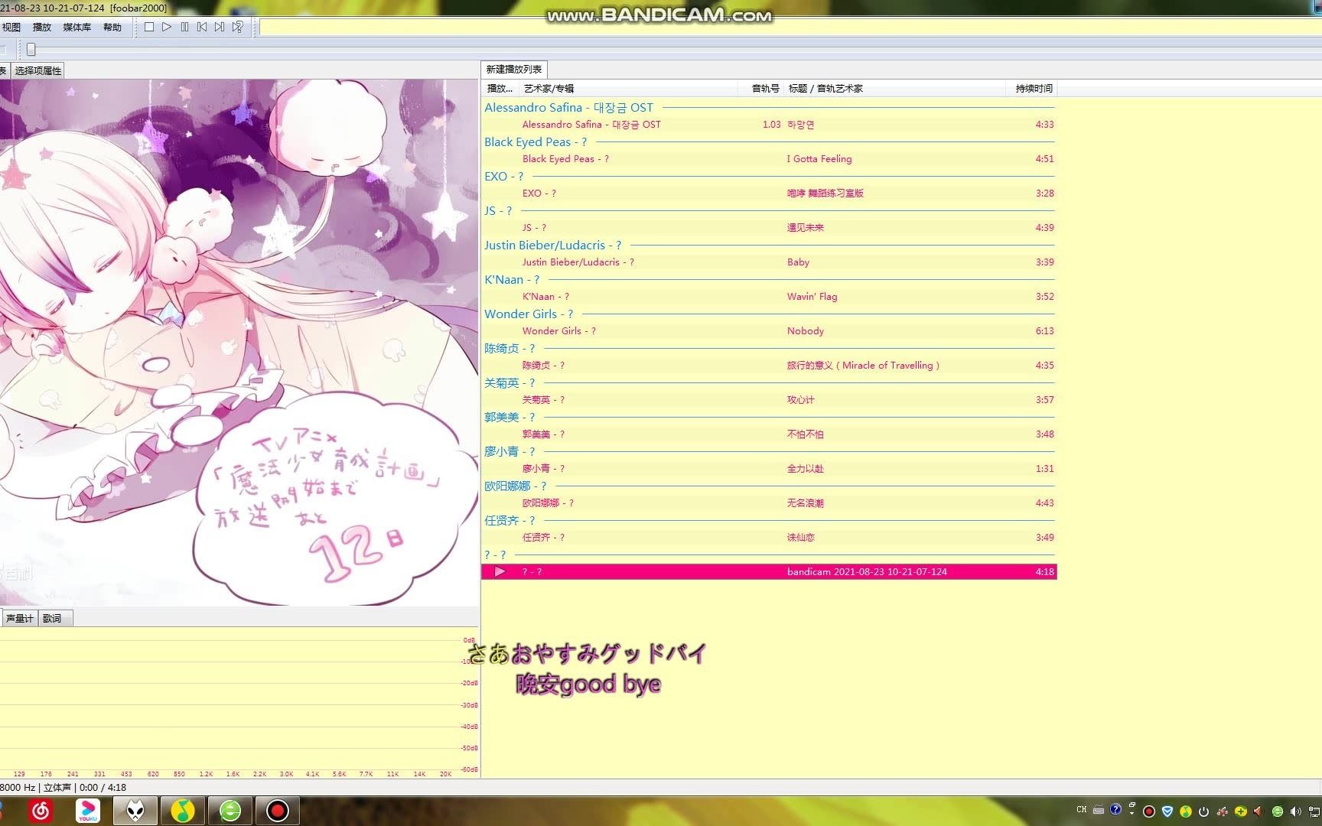Select the track titled 하망연
Viewport: 1322px width, 826px height.
800,124
